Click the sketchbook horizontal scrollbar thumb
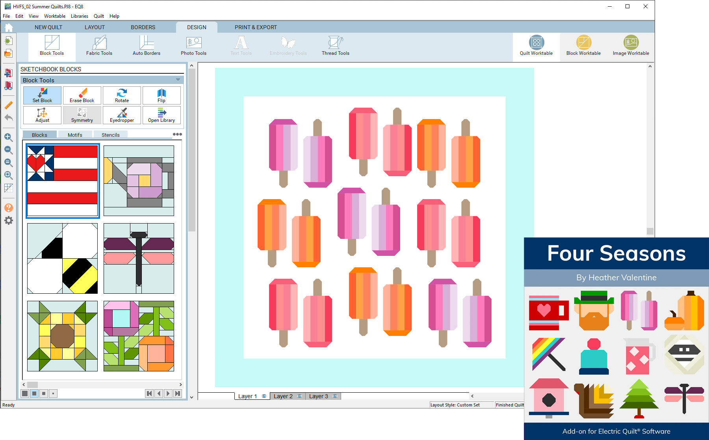Image resolution: width=709 pixels, height=440 pixels. 32,384
